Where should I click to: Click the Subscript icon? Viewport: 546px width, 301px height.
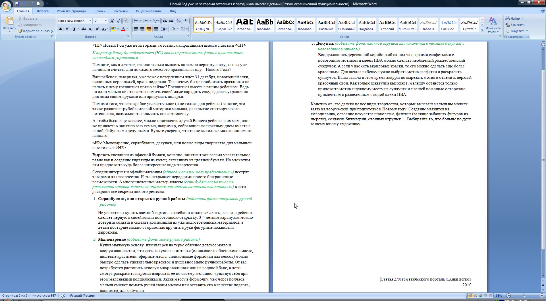91,29
